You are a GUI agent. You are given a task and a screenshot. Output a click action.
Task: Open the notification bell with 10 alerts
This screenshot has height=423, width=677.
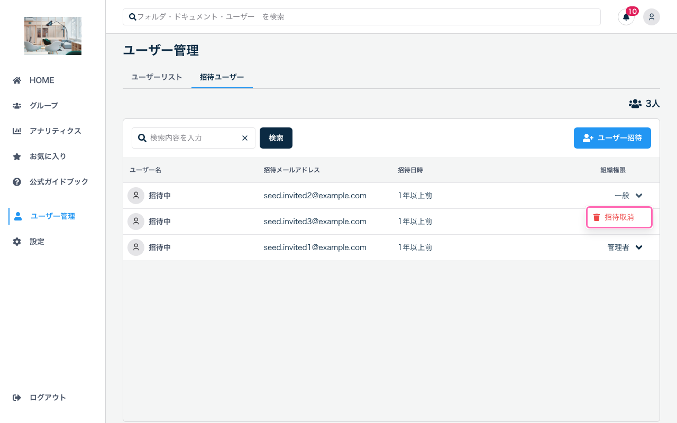626,17
